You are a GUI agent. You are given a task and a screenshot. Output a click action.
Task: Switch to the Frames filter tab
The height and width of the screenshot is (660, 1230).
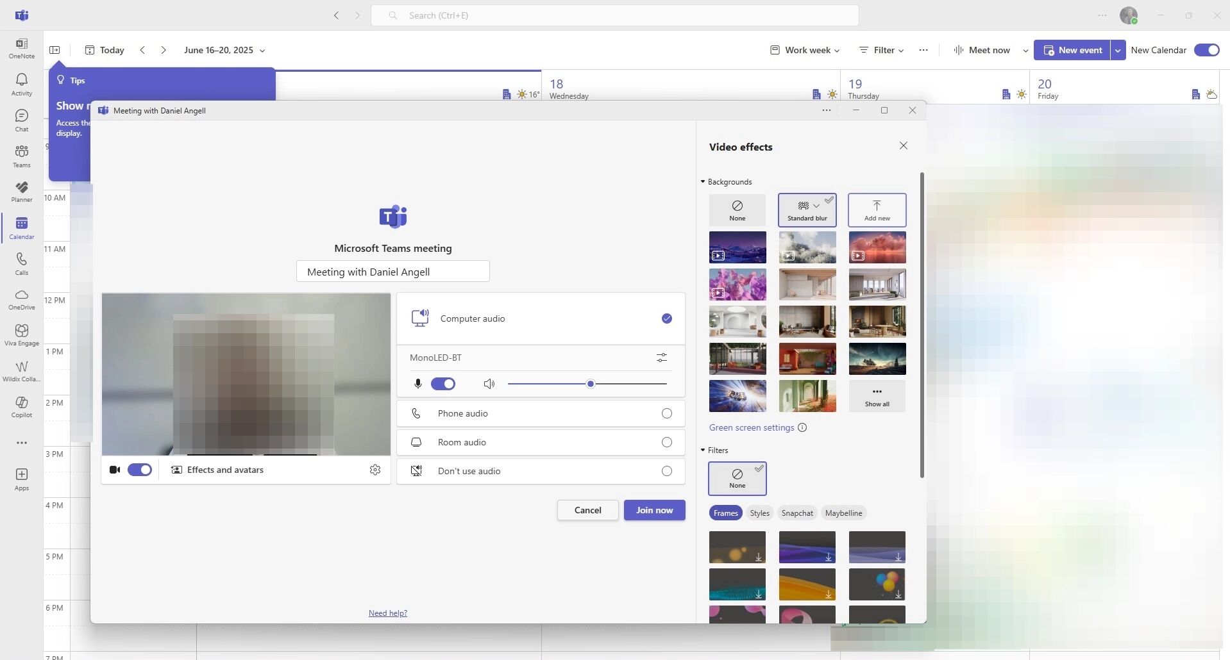click(x=726, y=513)
